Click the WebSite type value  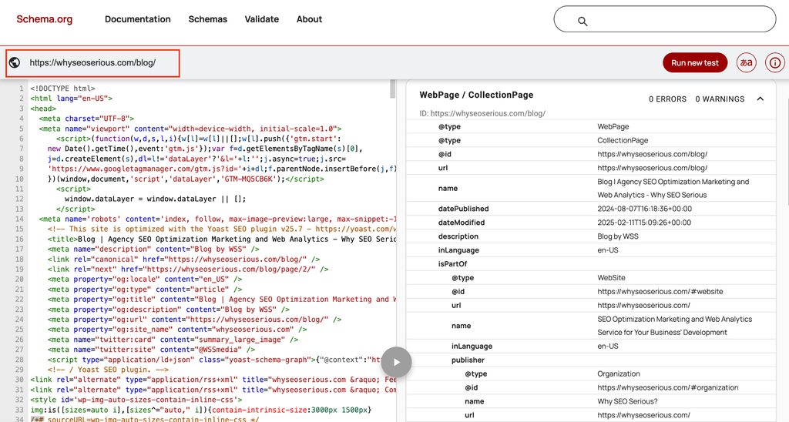click(611, 278)
